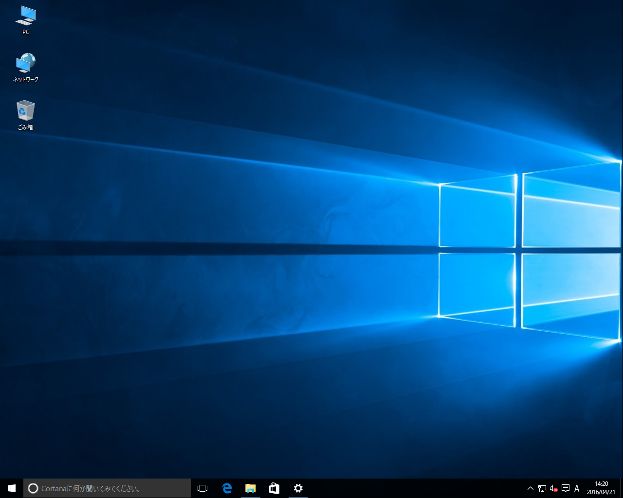623x498 pixels.
Task: Click Show Desktop at the taskbar's far right
Action: pyautogui.click(x=622, y=488)
